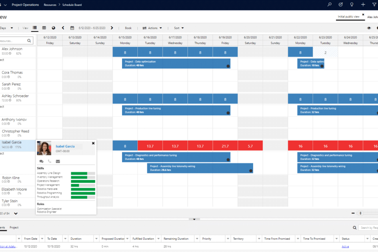Open map view globe icon

(54, 28)
